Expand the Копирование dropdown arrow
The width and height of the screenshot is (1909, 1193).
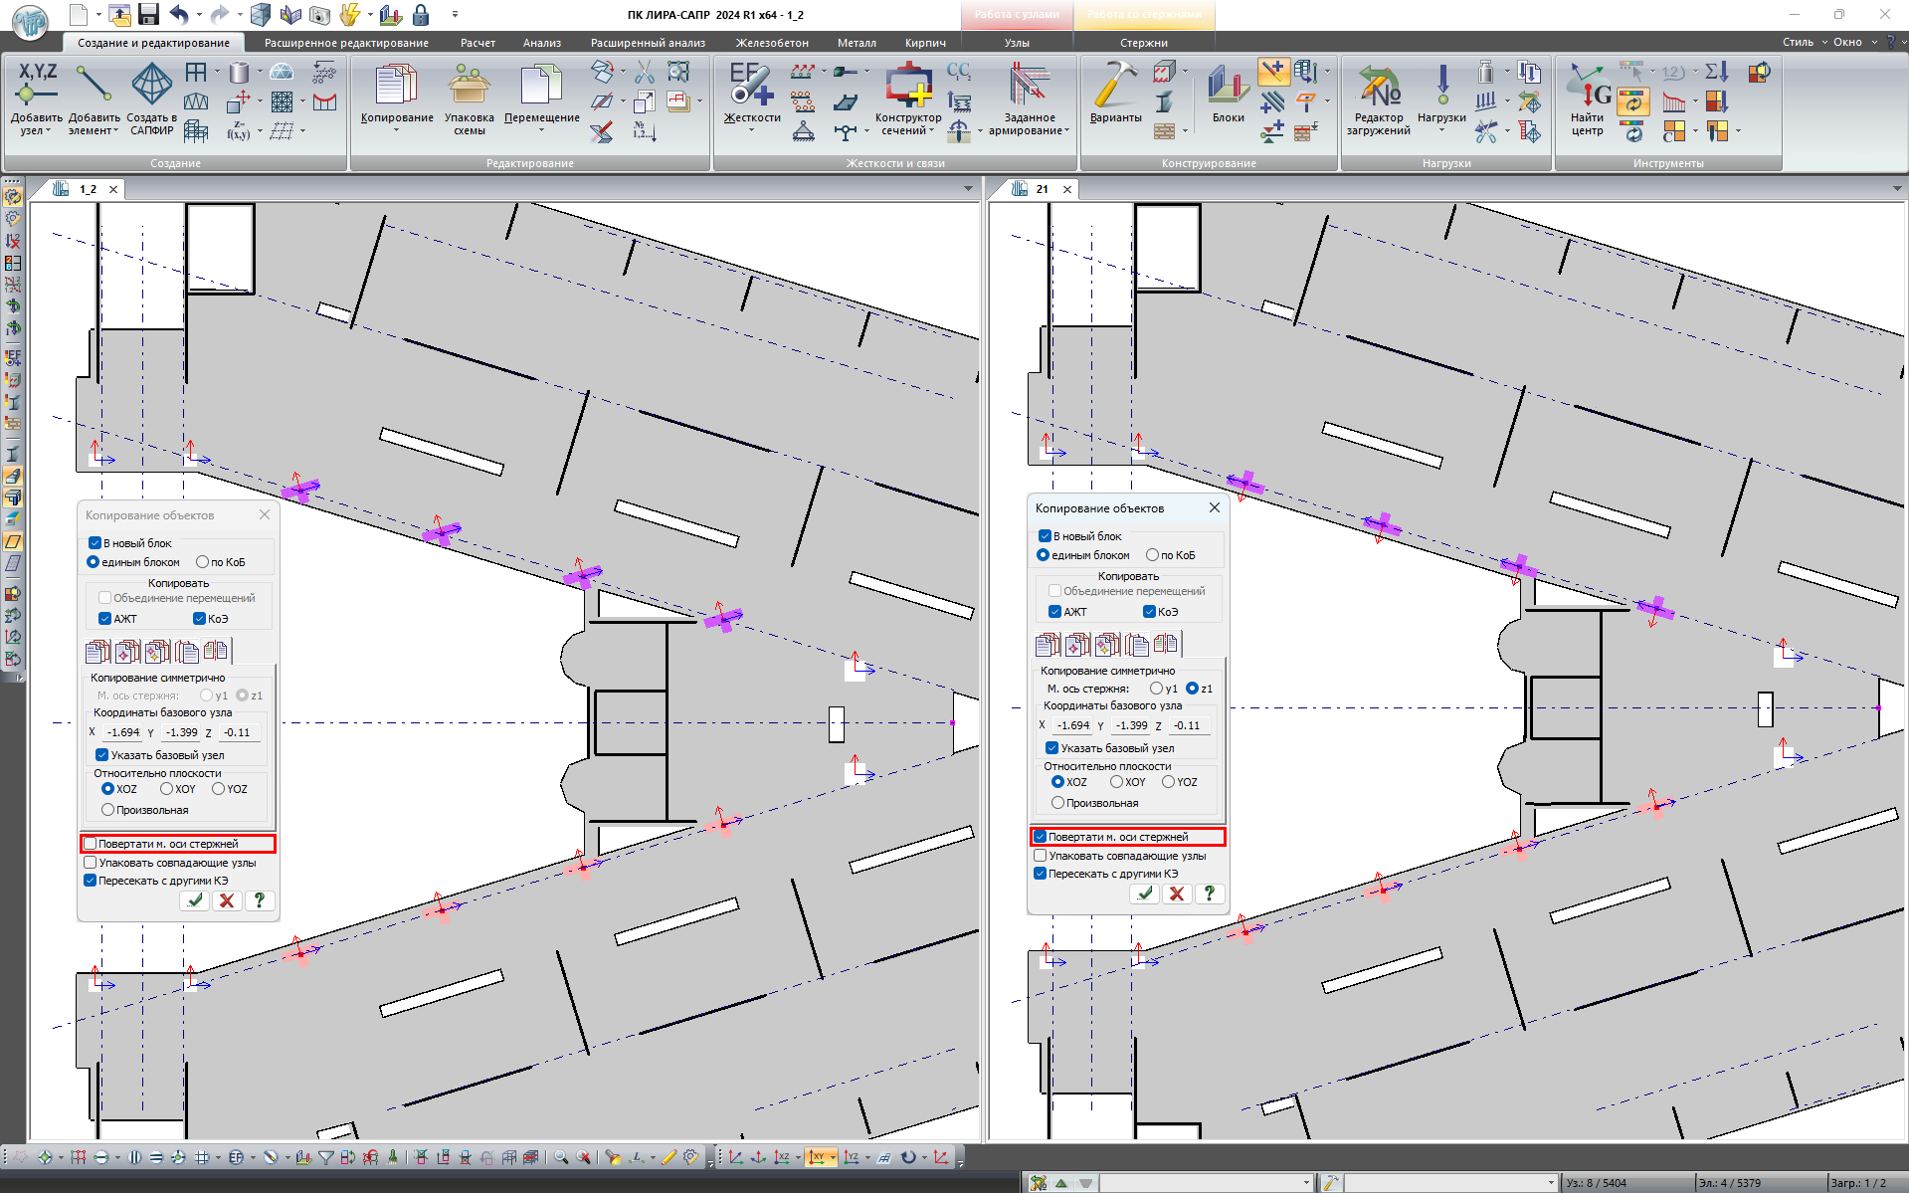pos(397,130)
